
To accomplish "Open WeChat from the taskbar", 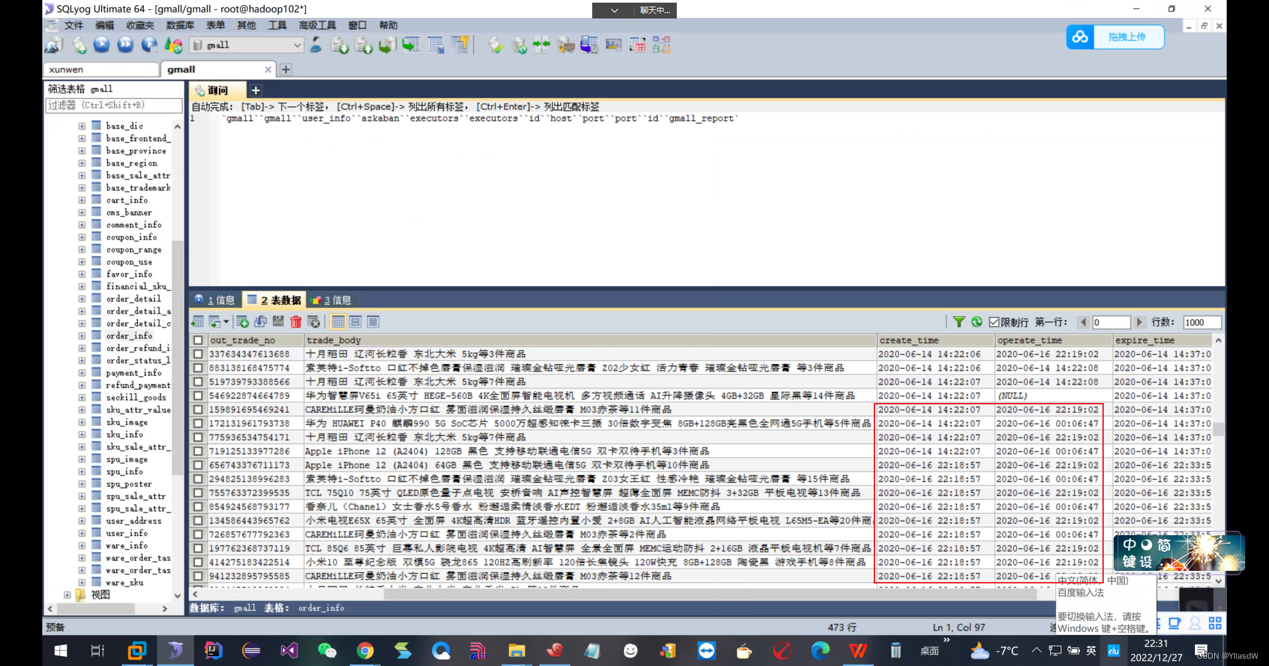I will pyautogui.click(x=327, y=651).
